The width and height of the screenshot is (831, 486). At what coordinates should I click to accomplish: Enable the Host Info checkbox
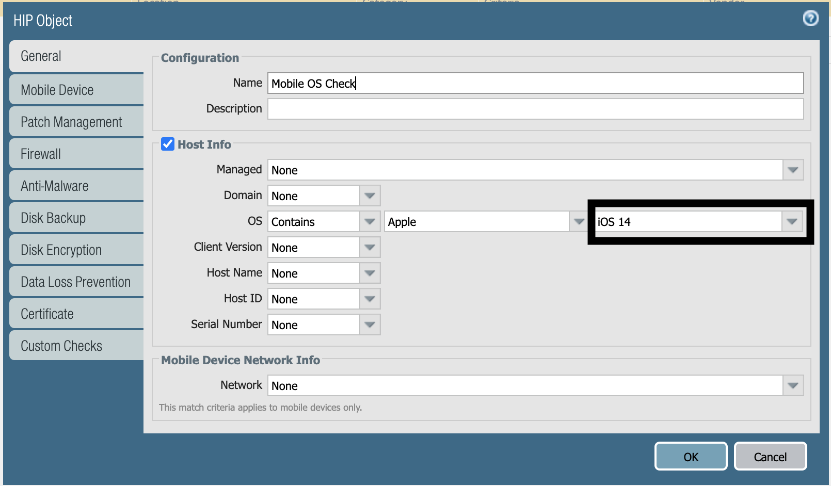pyautogui.click(x=167, y=145)
